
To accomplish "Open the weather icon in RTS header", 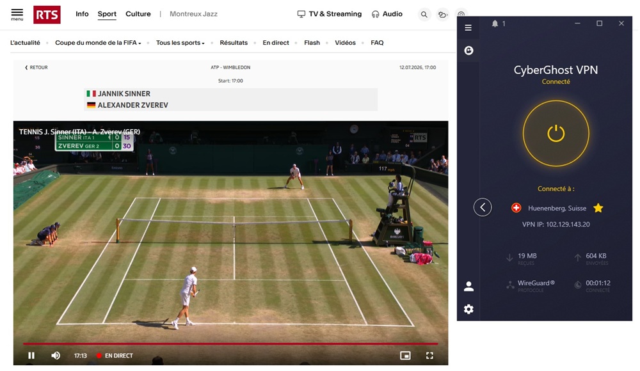I will click(442, 15).
